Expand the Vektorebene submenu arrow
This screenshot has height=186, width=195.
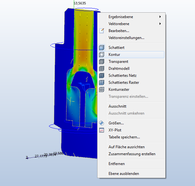point(160,24)
